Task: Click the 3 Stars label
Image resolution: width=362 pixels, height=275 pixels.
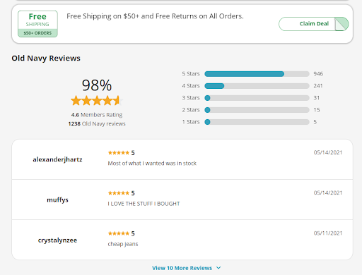Action: click(191, 98)
